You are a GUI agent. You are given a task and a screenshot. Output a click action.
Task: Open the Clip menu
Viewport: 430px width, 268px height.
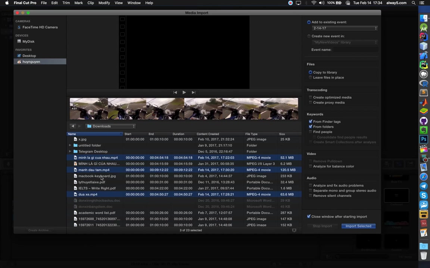click(91, 3)
